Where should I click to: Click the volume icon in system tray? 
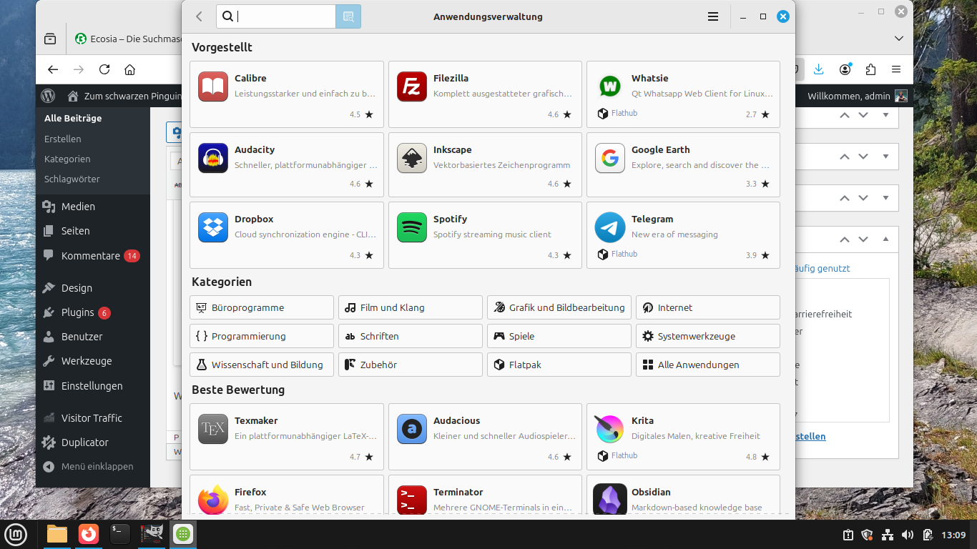(908, 535)
